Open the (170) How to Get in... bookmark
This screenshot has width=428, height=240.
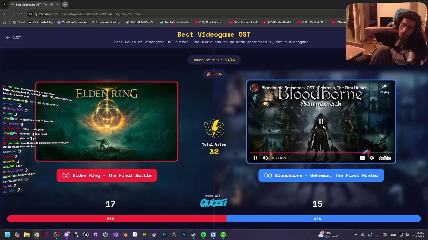(209, 22)
